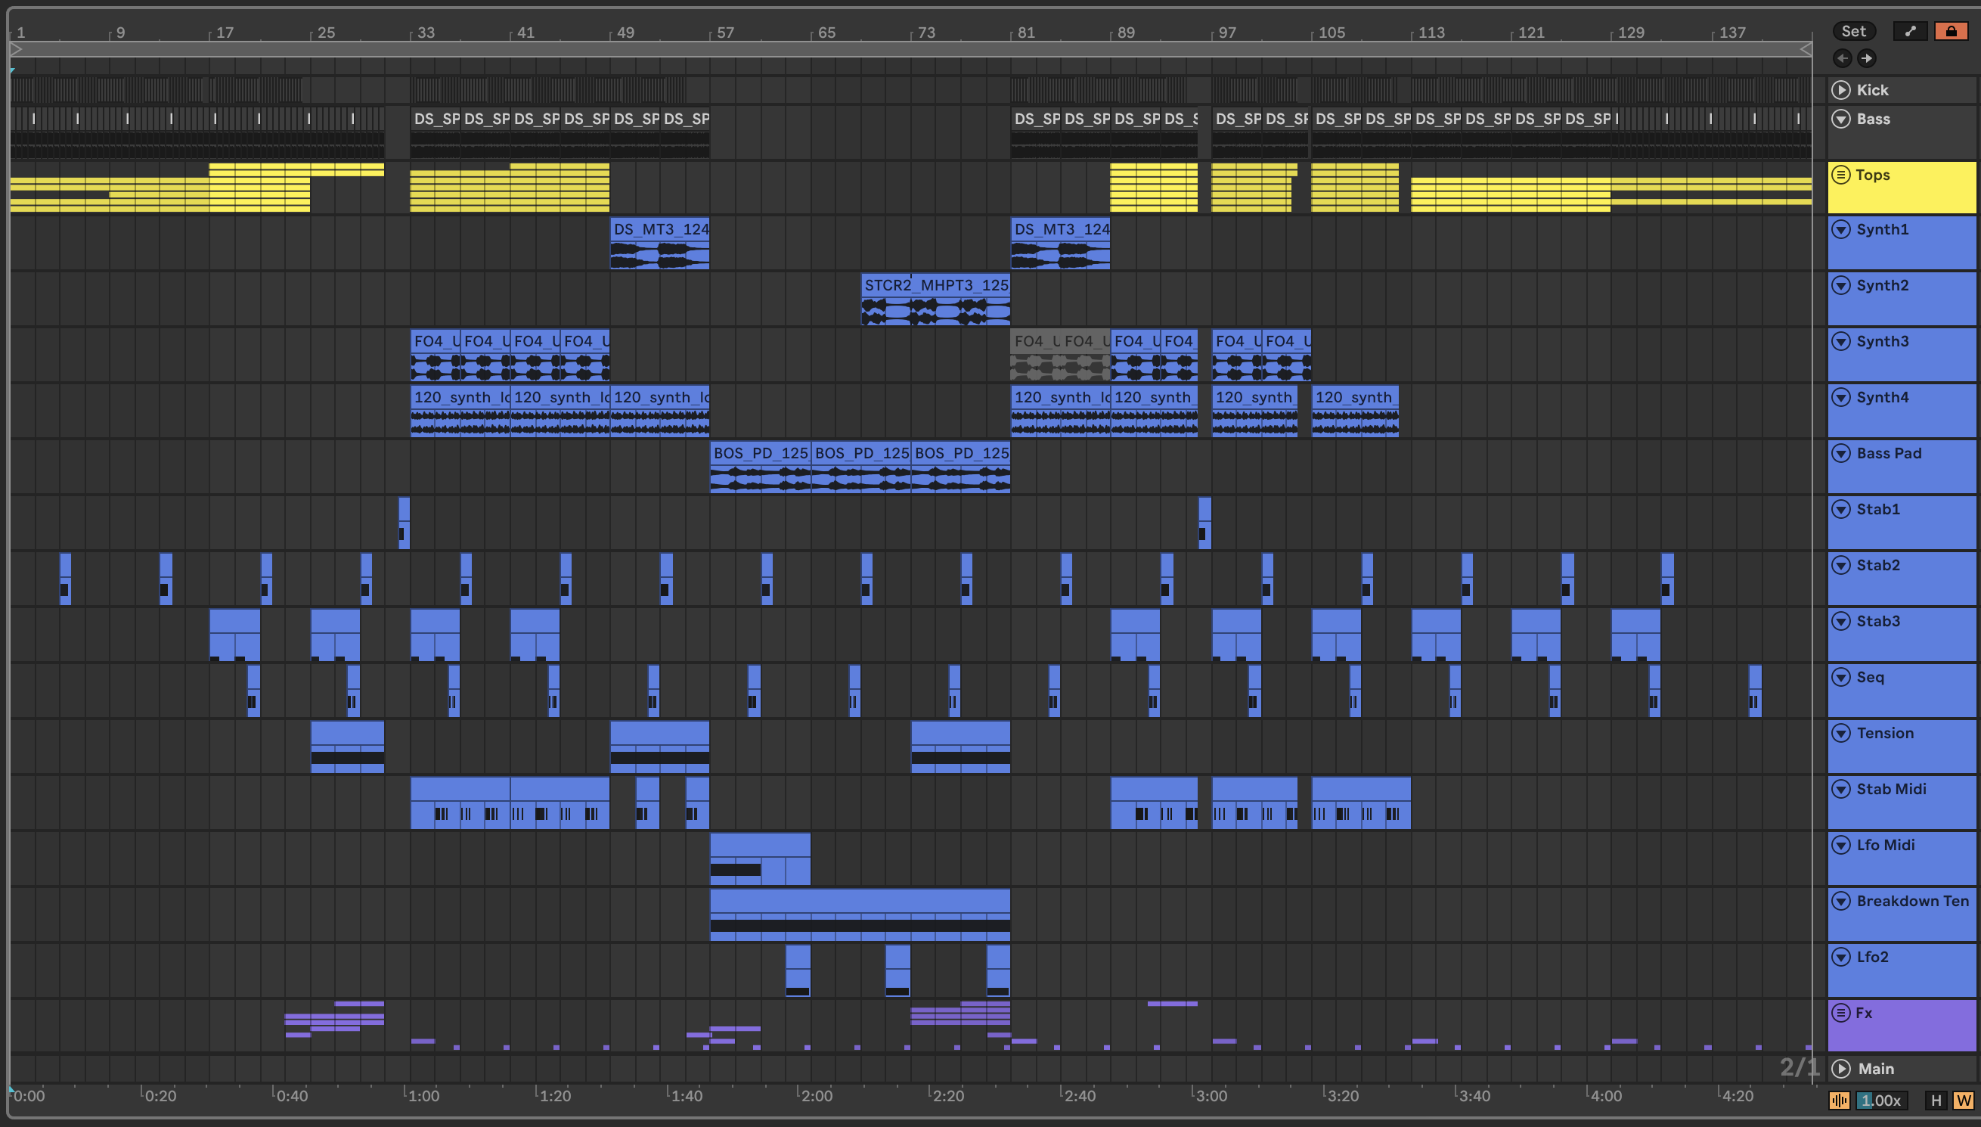
Task: Jump to the previous locator arrow
Action: 1843,58
